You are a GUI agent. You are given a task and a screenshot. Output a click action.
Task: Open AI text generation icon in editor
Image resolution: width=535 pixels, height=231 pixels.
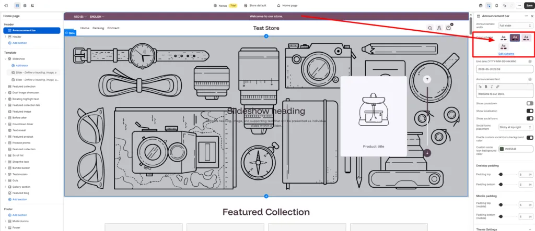click(480, 87)
